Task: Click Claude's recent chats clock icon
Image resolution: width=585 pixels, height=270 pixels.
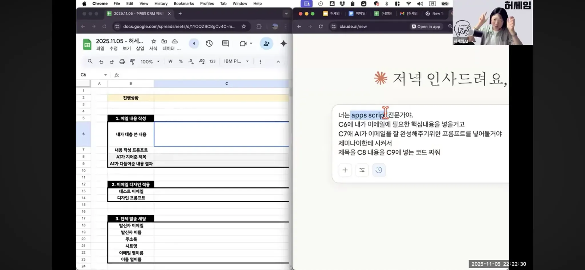Action: [379, 170]
